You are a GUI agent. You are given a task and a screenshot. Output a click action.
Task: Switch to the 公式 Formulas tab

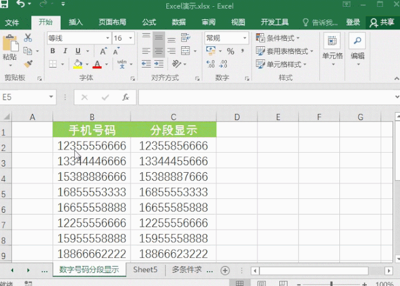pyautogui.click(x=149, y=23)
